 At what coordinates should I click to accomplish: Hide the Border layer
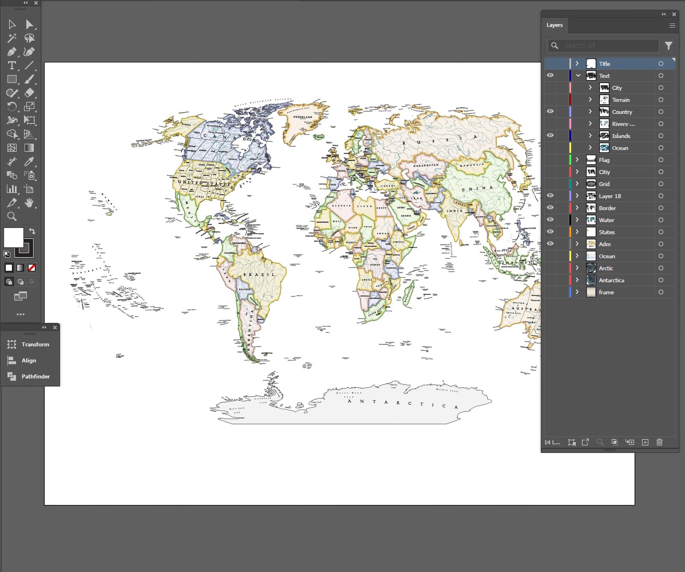click(550, 208)
